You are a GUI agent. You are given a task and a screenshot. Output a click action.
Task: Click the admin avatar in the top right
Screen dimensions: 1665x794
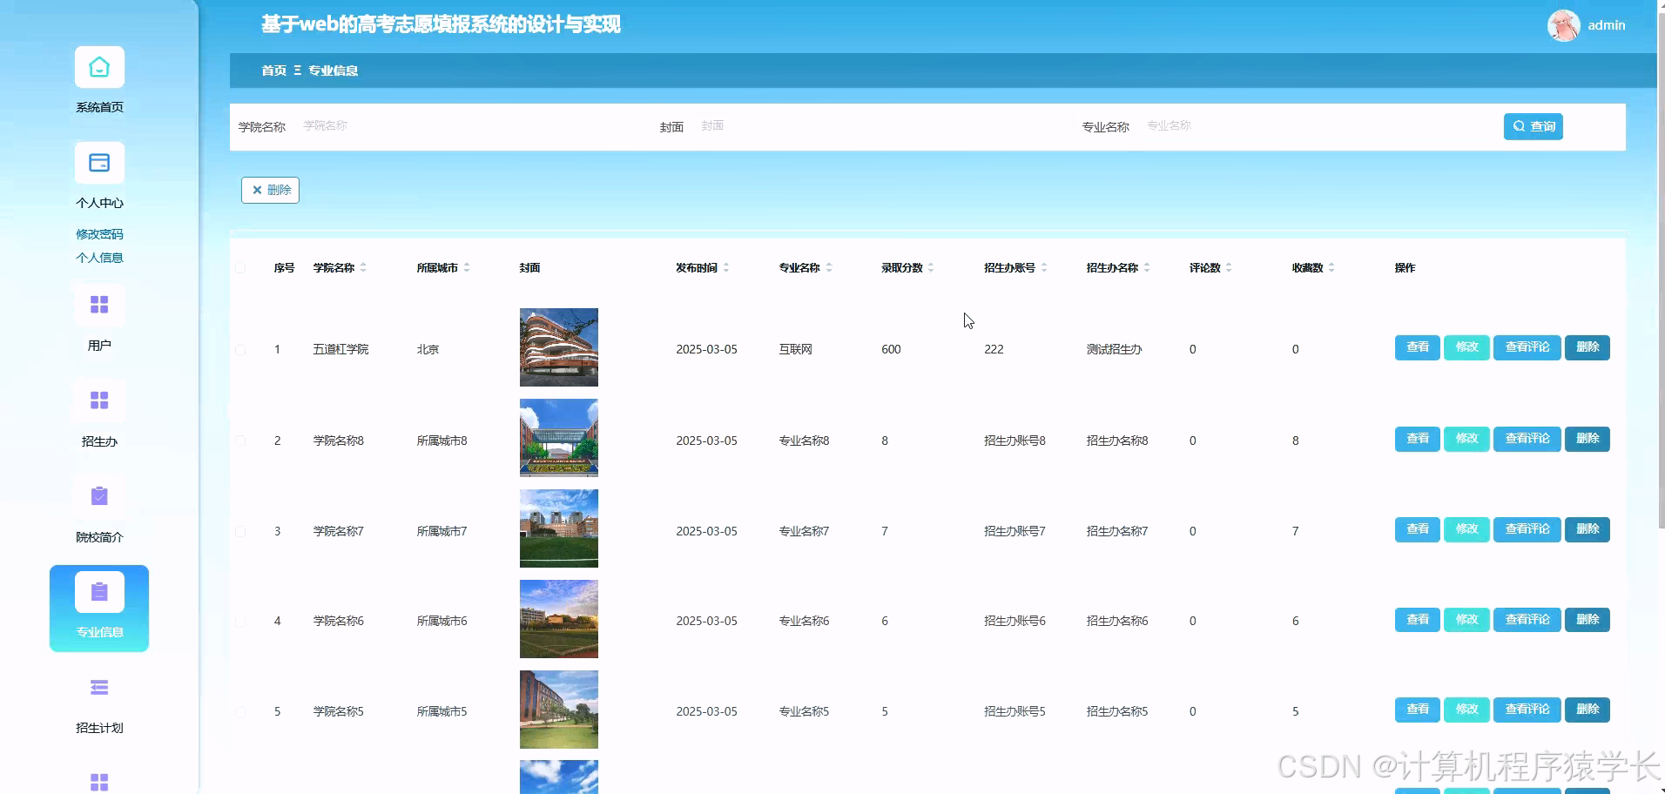(1565, 25)
